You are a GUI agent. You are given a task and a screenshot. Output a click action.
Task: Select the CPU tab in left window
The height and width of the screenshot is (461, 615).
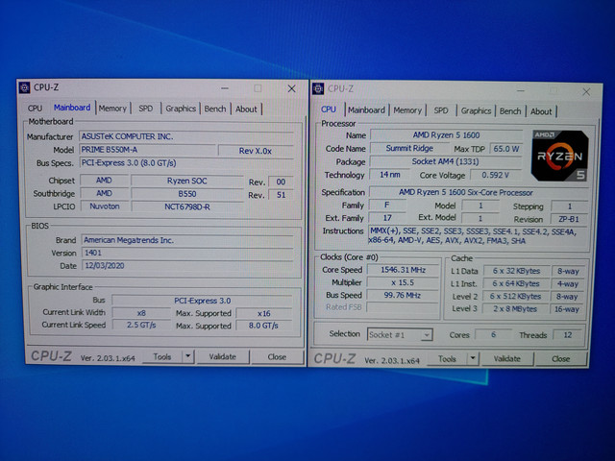[36, 109]
